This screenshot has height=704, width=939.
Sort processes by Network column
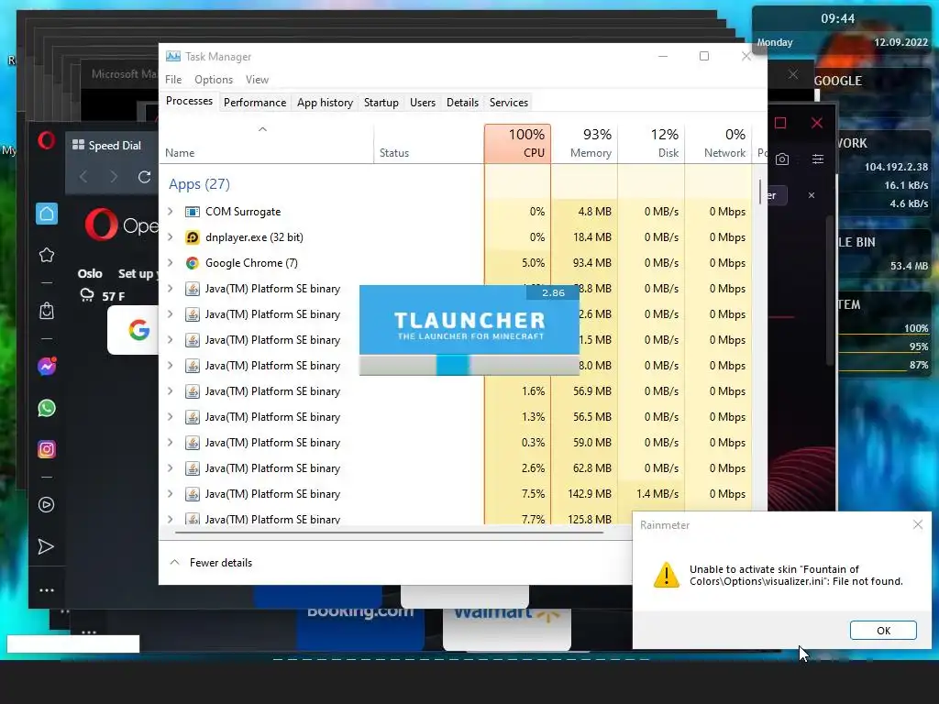(x=719, y=143)
